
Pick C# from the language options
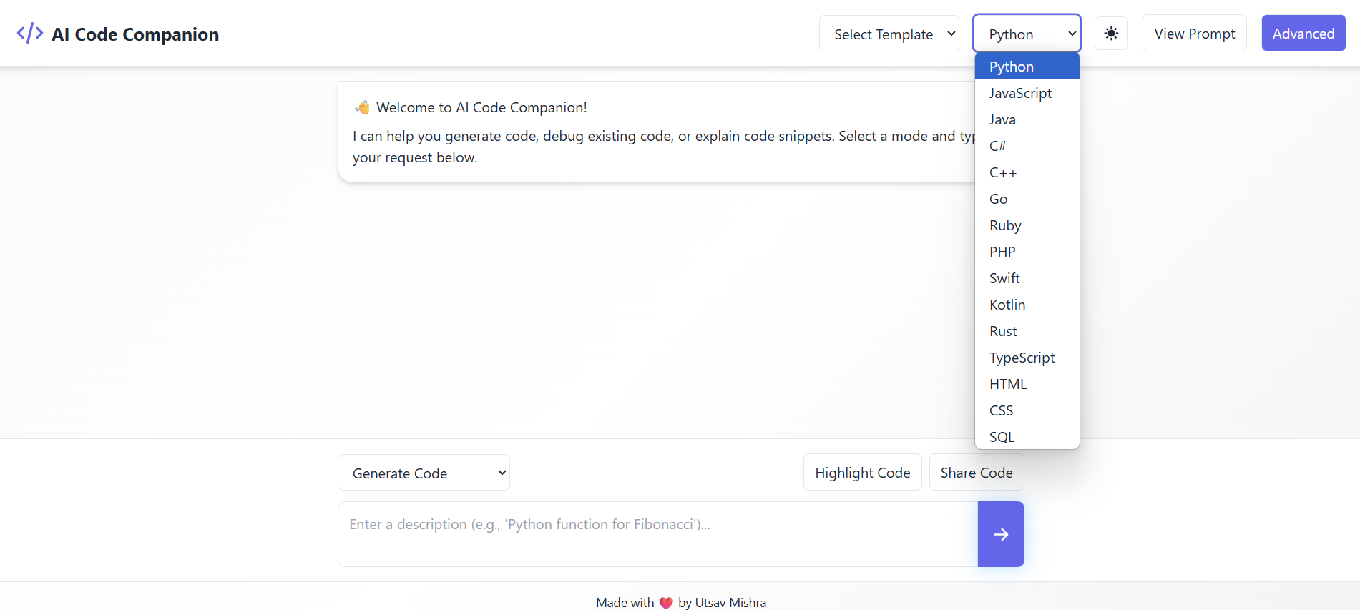(1027, 146)
